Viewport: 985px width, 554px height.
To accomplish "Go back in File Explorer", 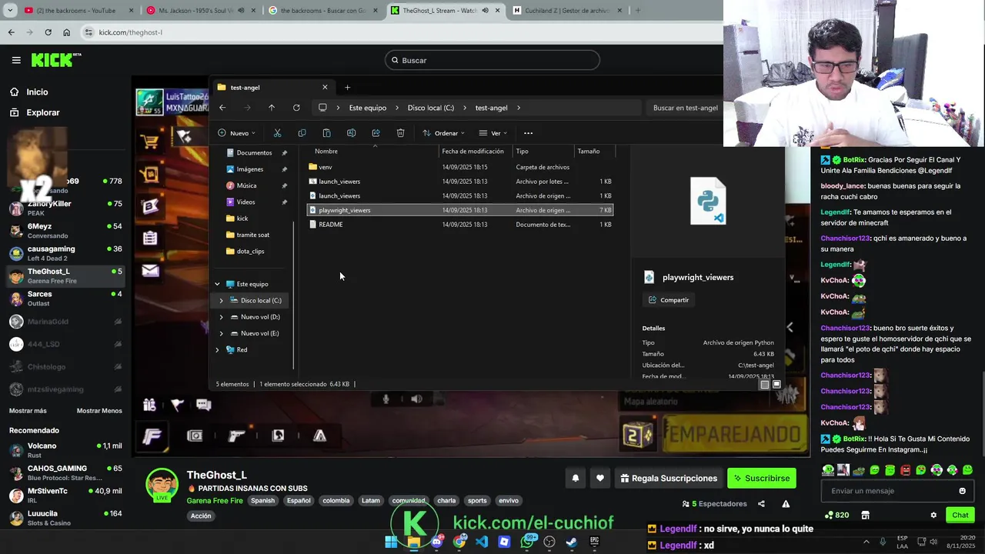I will click(x=222, y=108).
